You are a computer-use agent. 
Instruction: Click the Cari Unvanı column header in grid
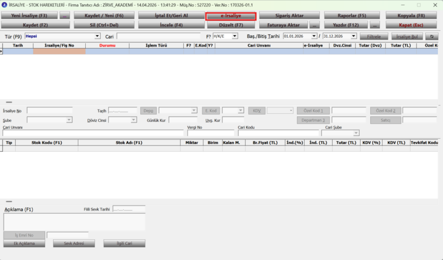coord(259,45)
